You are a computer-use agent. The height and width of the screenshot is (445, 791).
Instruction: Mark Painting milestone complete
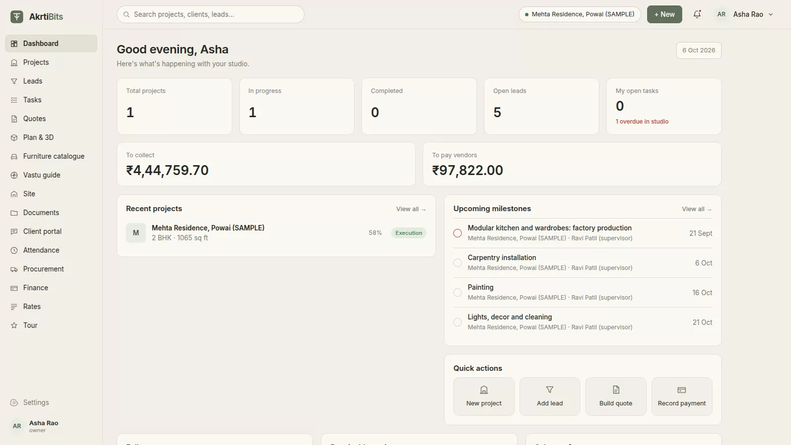(x=458, y=292)
